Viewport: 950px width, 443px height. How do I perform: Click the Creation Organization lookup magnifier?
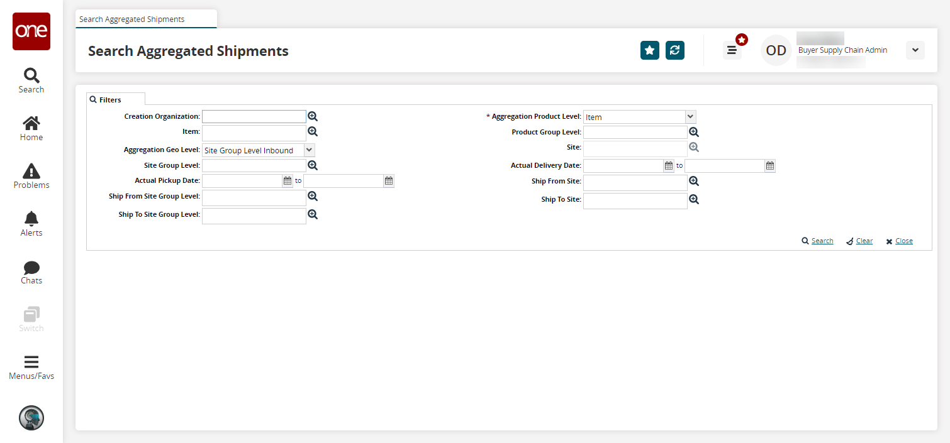[x=313, y=116]
